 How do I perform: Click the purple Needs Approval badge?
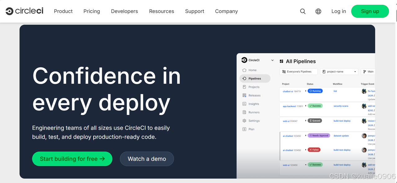pos(319,136)
